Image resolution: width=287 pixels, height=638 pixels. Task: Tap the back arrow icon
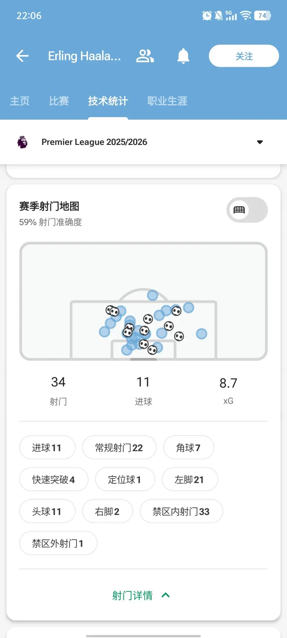pos(22,56)
